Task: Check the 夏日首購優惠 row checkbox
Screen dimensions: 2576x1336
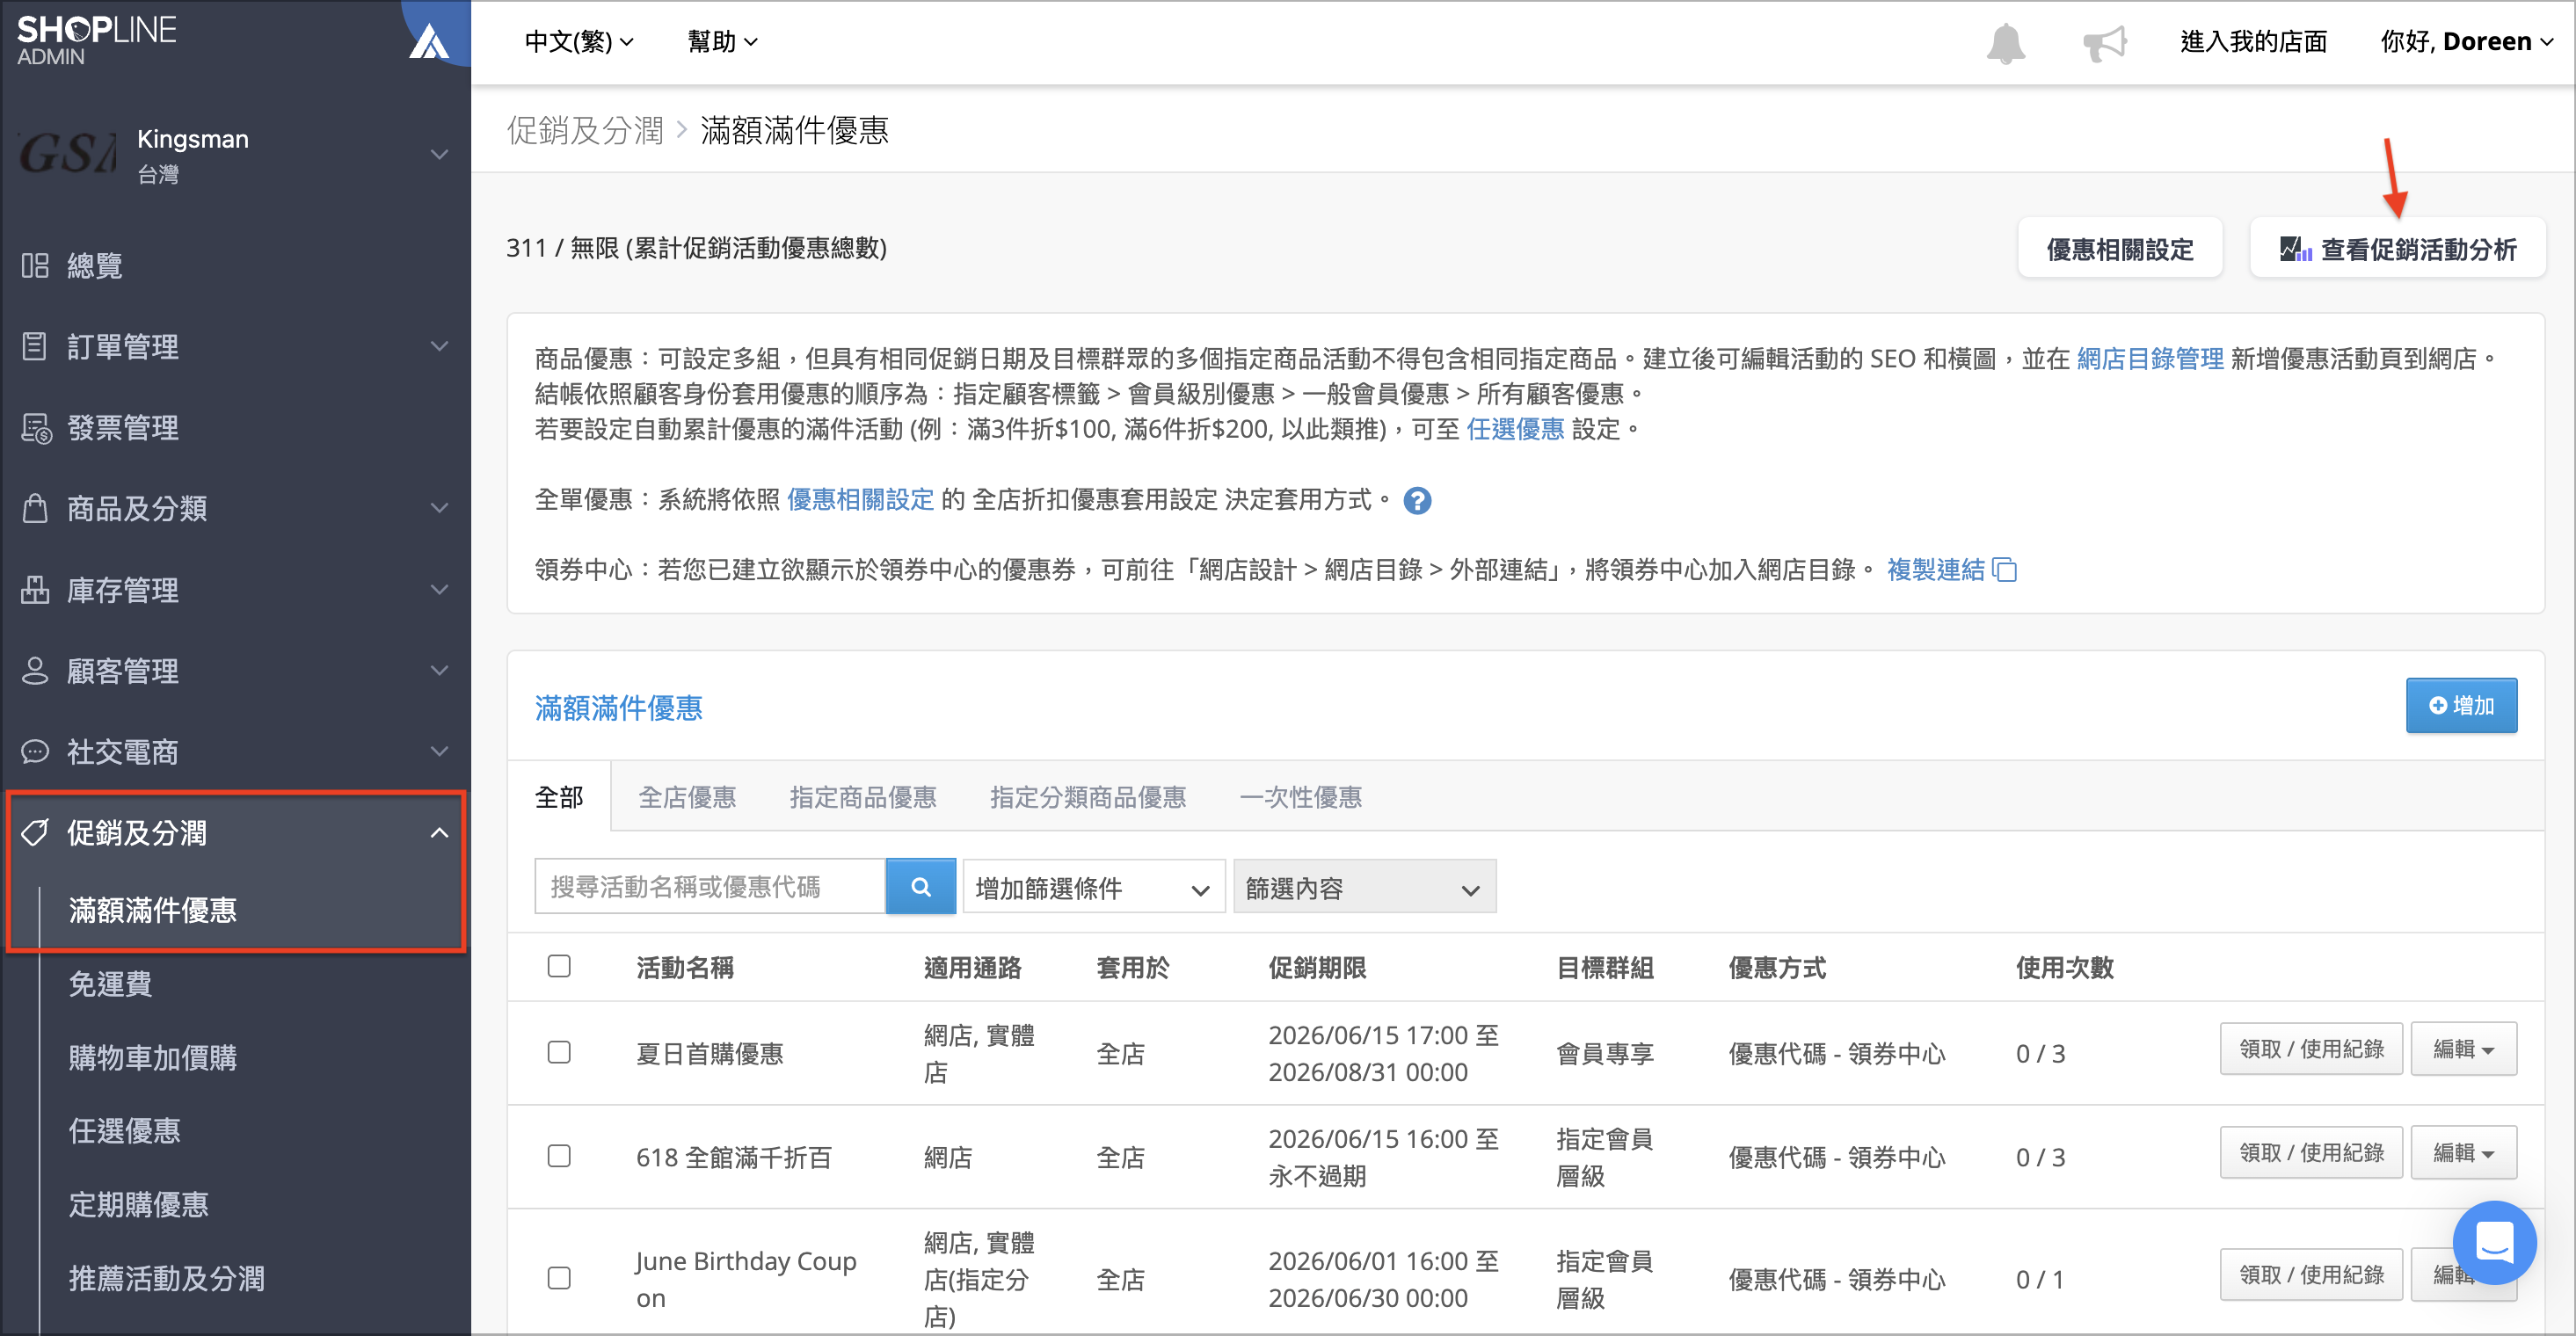Action: pos(559,1052)
